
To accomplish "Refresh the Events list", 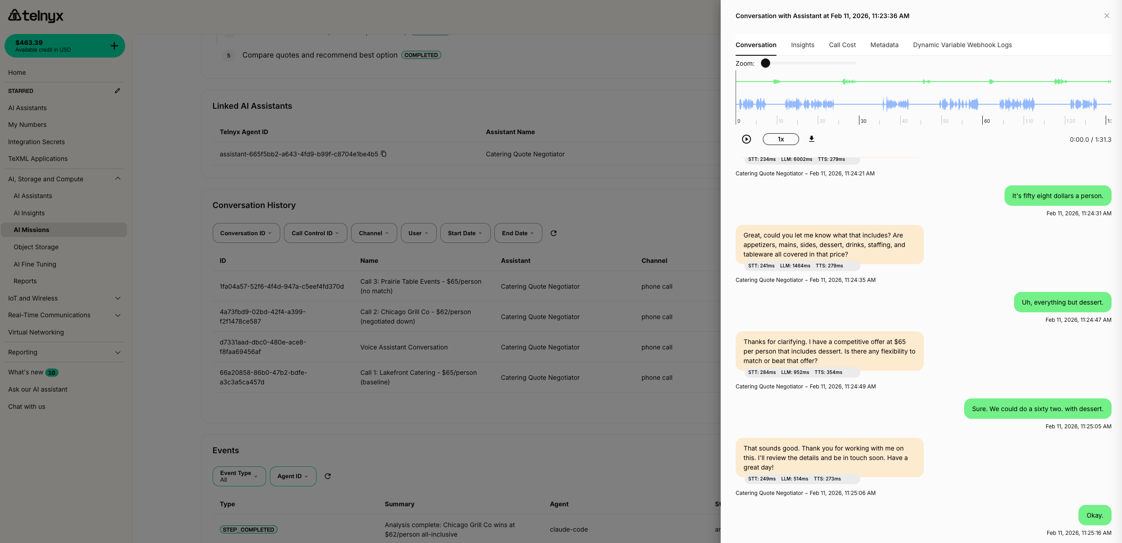I will 328,476.
